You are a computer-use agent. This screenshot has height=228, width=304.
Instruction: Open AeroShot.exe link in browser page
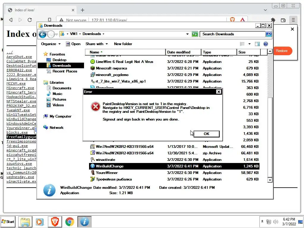point(19,57)
